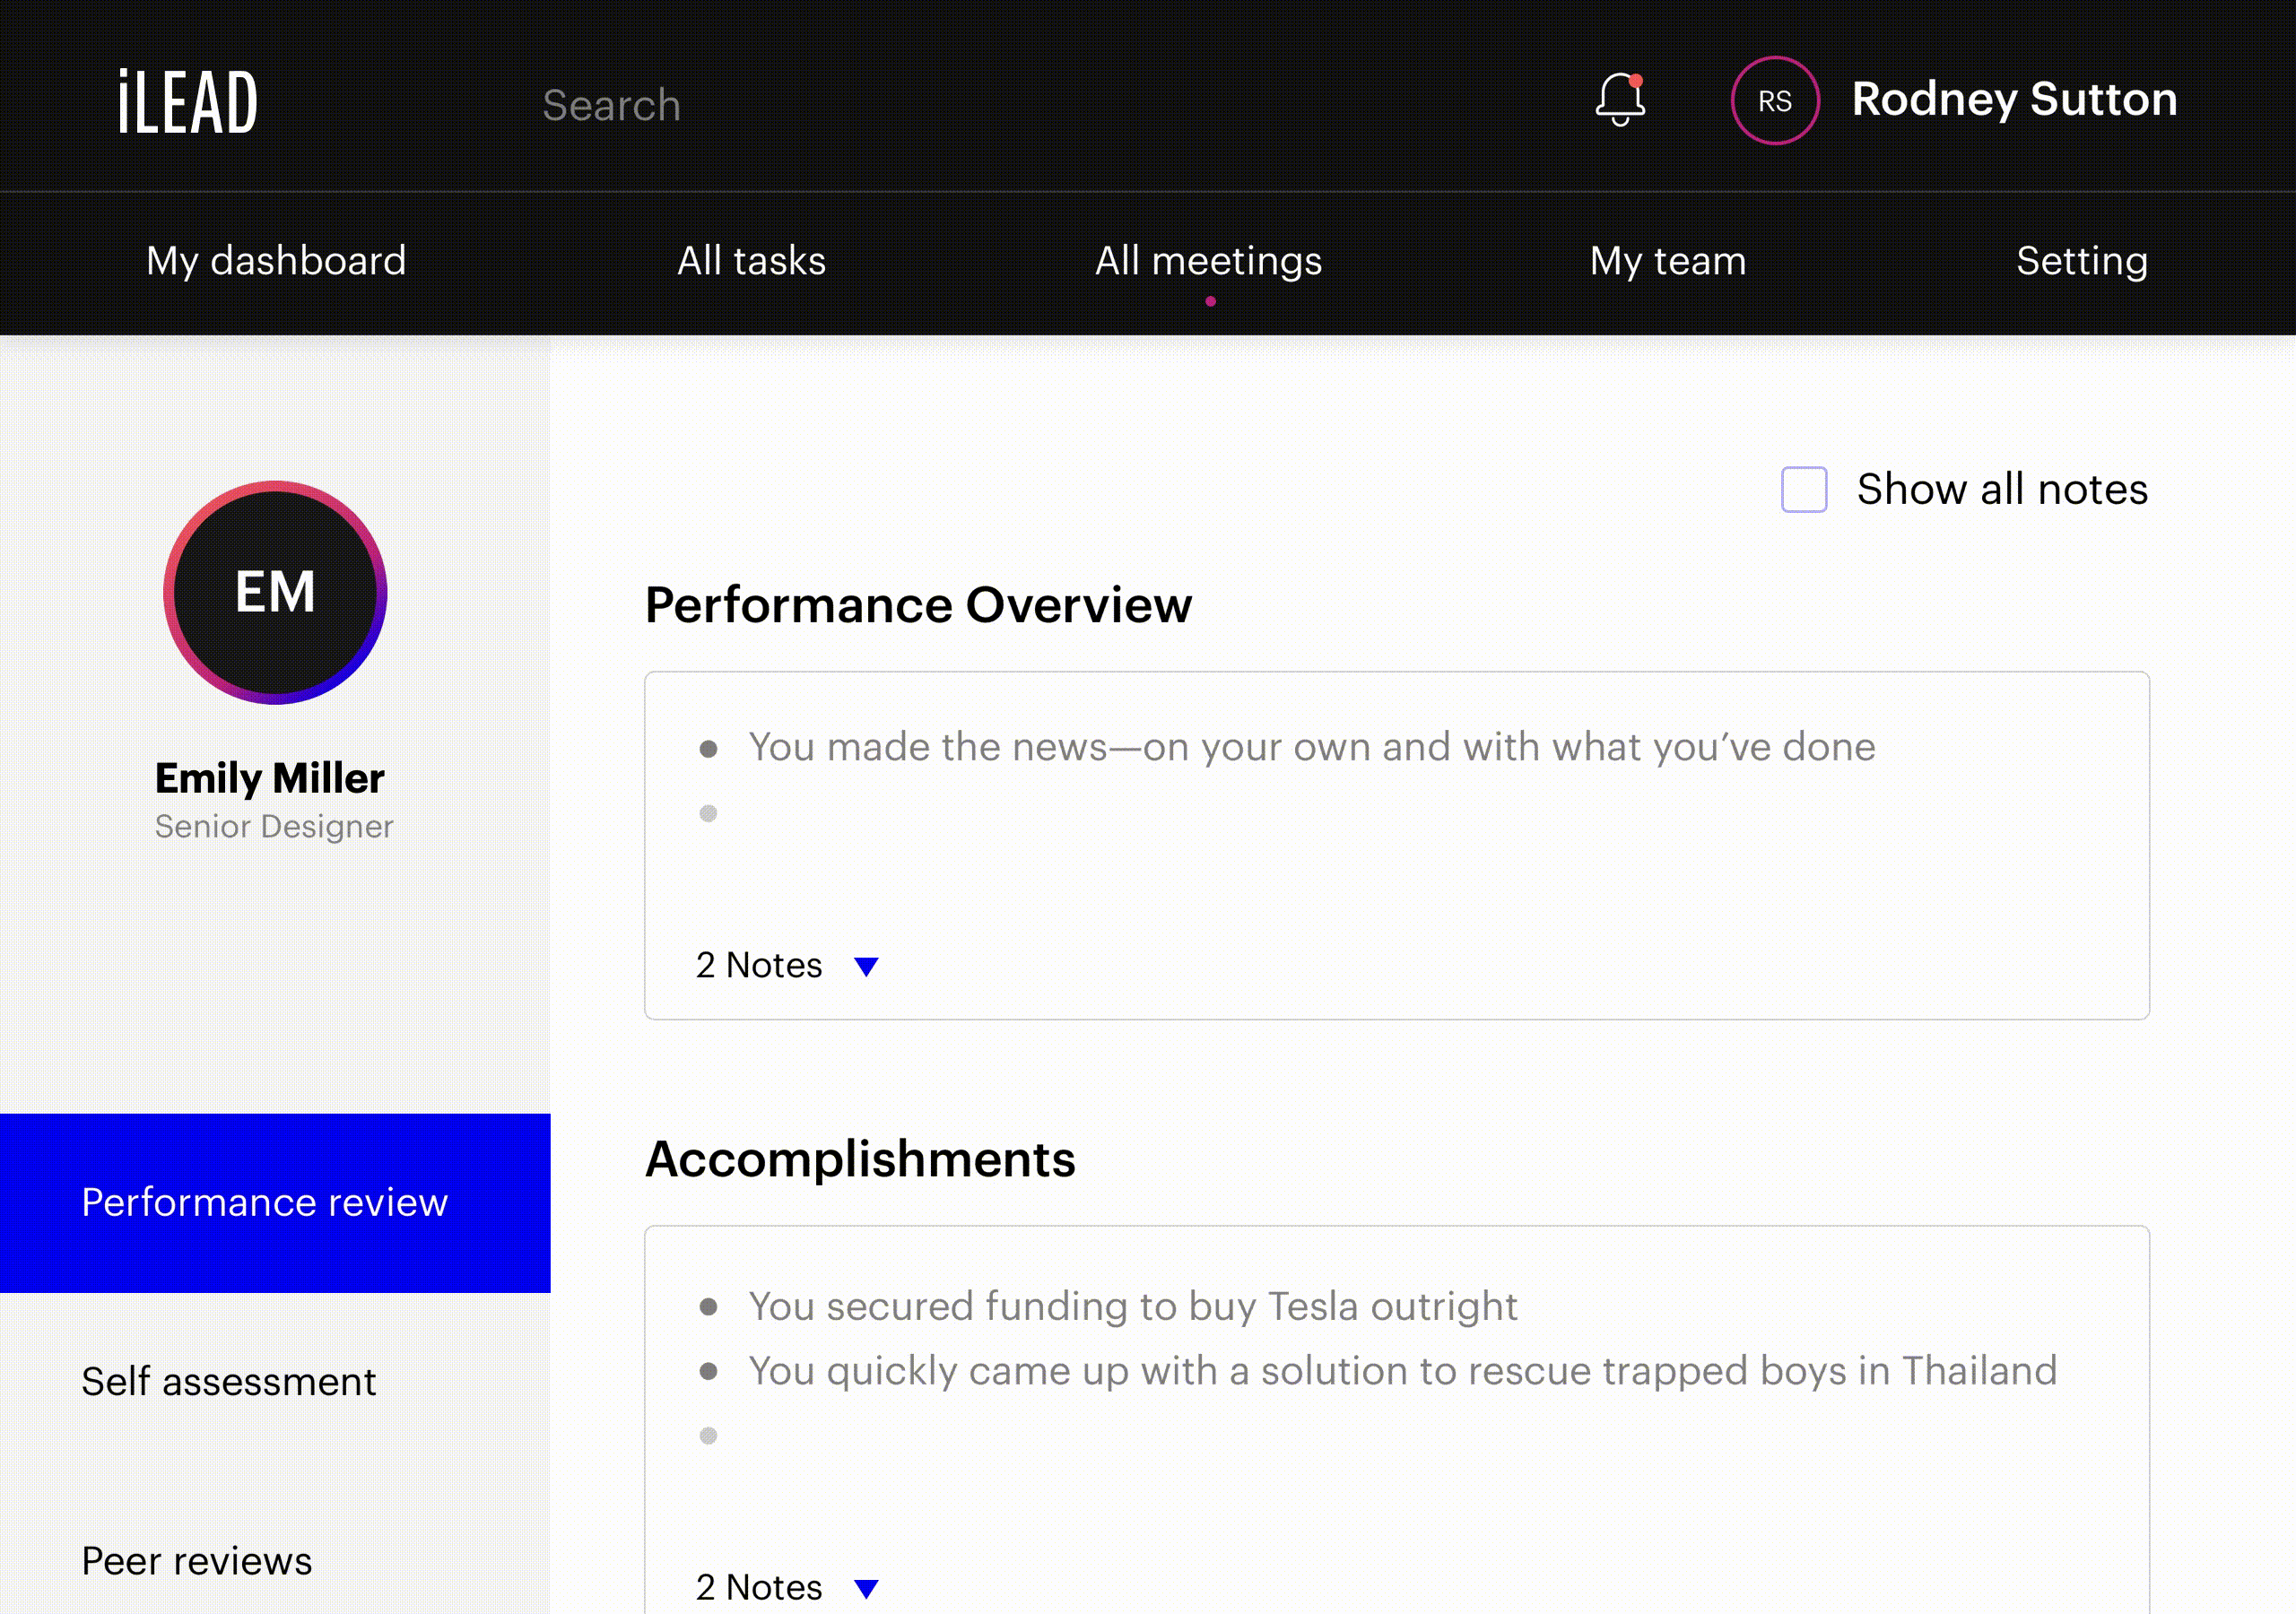Click the 2 Notes label under Accomplishments
This screenshot has height=1614, width=2296.
tap(759, 1587)
